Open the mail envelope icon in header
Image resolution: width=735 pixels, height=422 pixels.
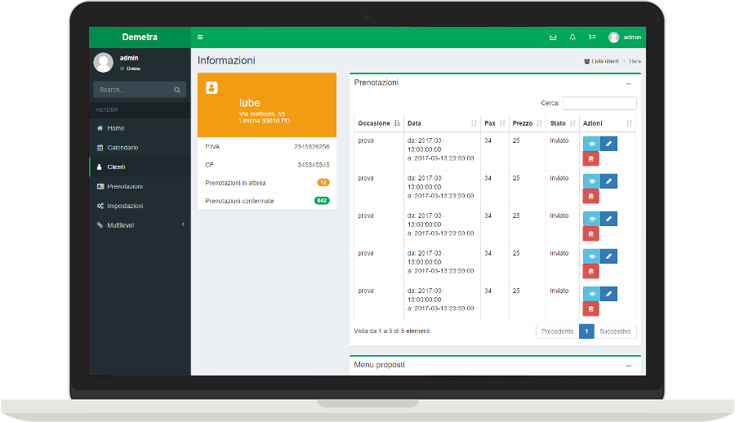pyautogui.click(x=553, y=37)
